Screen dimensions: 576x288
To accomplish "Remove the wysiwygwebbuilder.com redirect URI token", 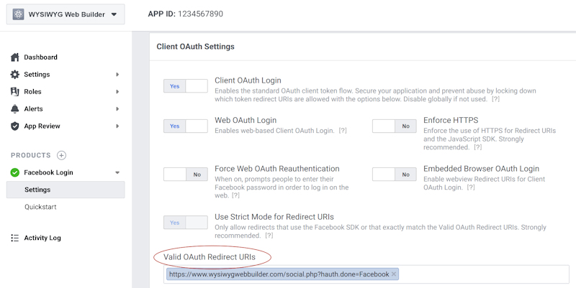I will tap(394, 274).
